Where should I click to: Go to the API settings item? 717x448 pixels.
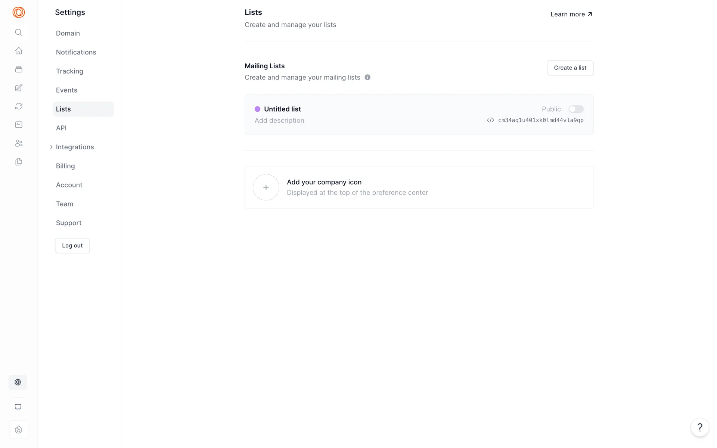61,128
